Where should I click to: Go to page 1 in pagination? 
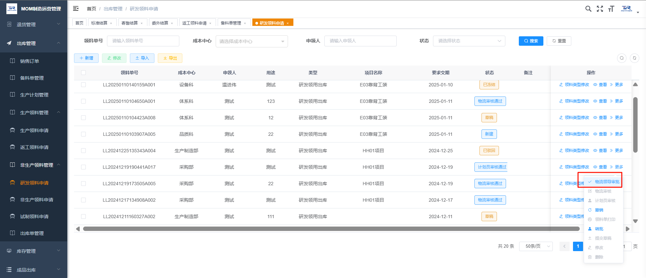pyautogui.click(x=578, y=246)
